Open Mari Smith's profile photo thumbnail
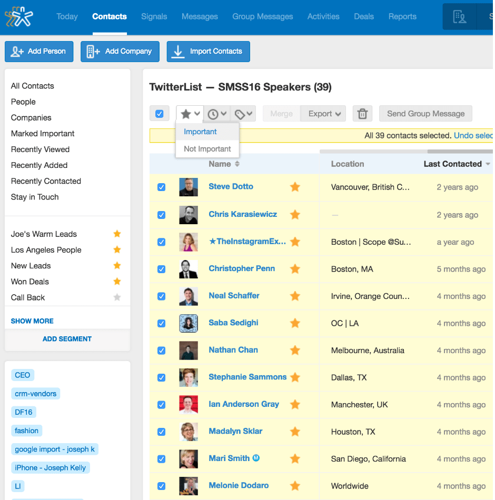The image size is (495, 500). coord(189,459)
